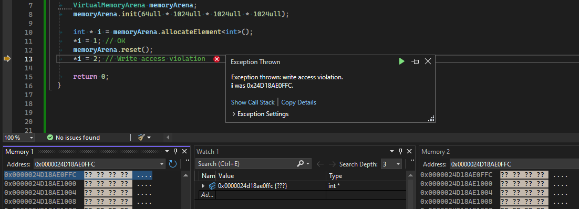Toggle auto-hide pin on Watch 1
Viewport: 579px width, 209px height.
(x=401, y=151)
